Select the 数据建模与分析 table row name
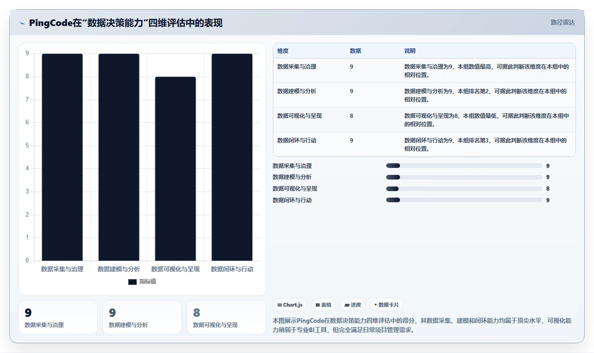 coord(297,91)
